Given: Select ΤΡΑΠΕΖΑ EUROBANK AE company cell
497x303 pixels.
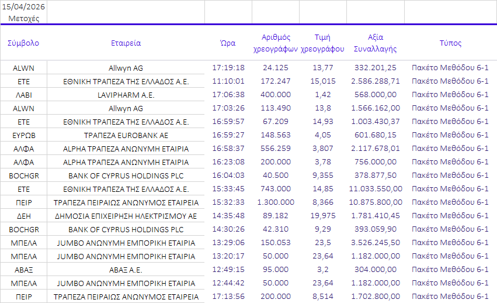Looking at the screenshot, I should (x=126, y=135).
